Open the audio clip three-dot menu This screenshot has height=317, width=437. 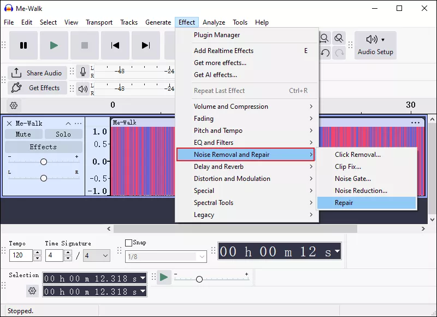[415, 122]
